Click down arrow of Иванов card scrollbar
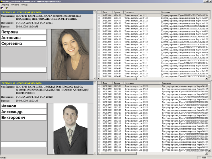The image size is (212, 159). click(95, 153)
